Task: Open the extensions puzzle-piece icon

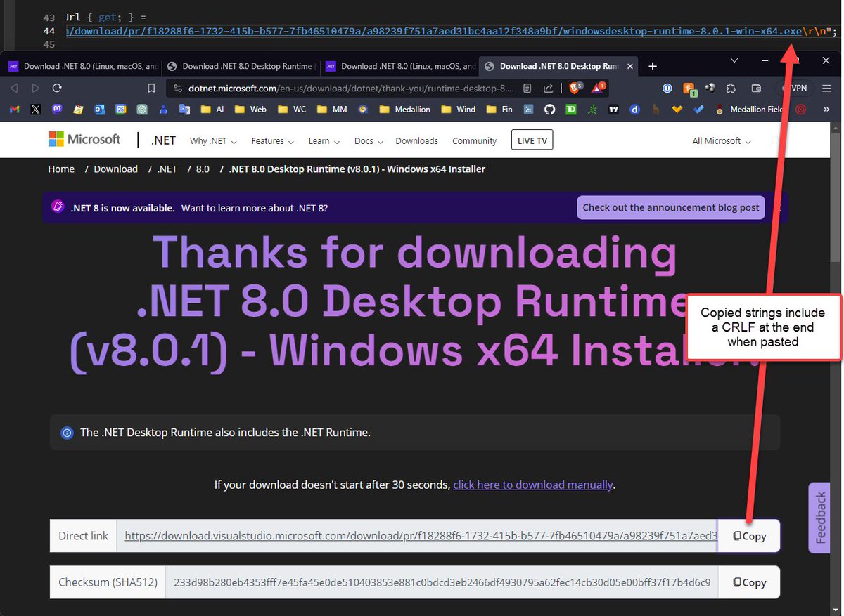Action: point(731,89)
